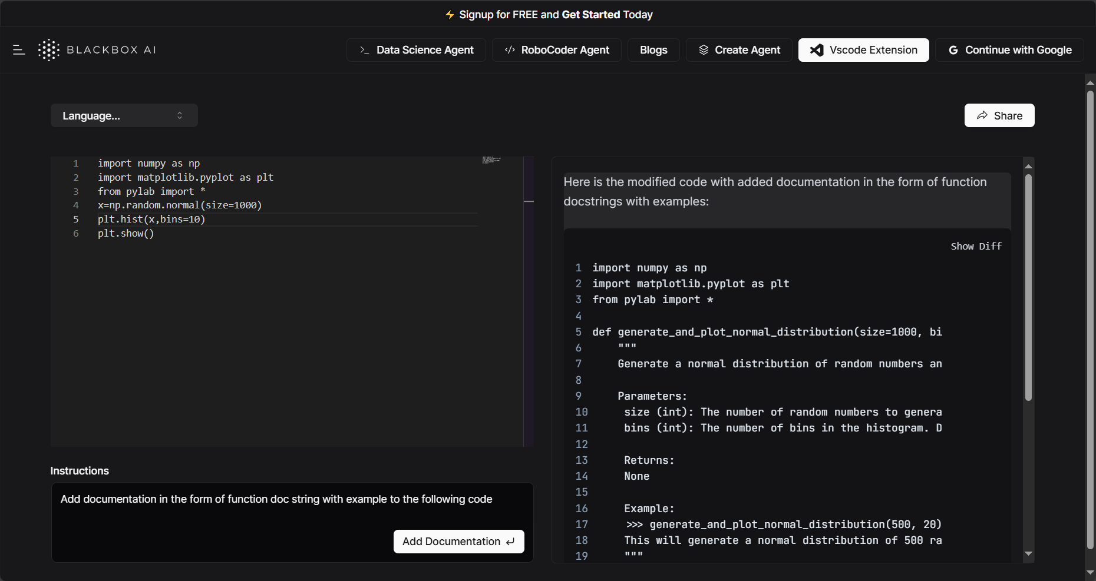
Task: Click 'Returns:' line in output code
Action: click(x=649, y=460)
